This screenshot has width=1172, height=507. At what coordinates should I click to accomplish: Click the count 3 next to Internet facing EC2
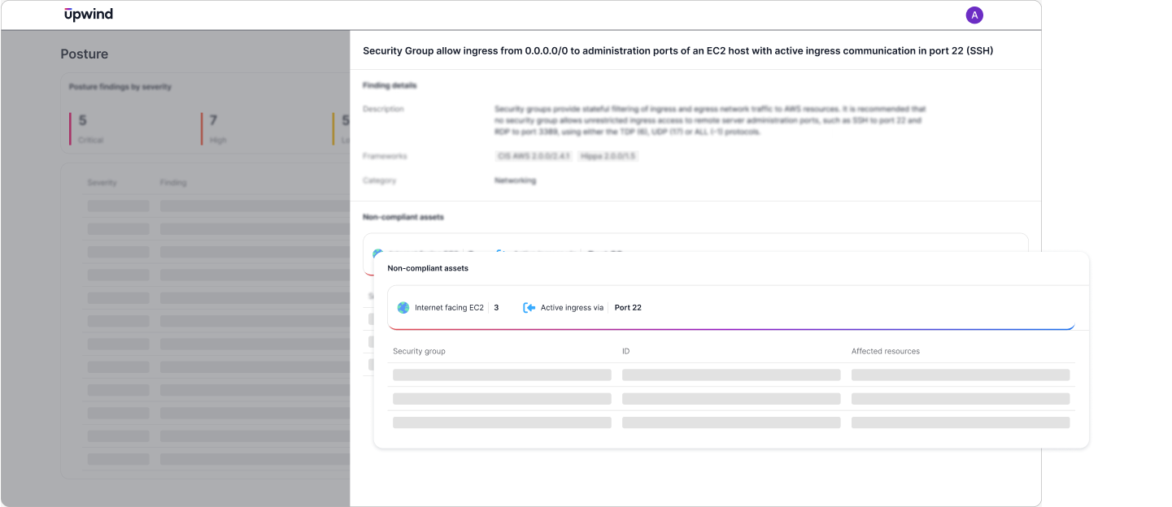[x=496, y=307]
